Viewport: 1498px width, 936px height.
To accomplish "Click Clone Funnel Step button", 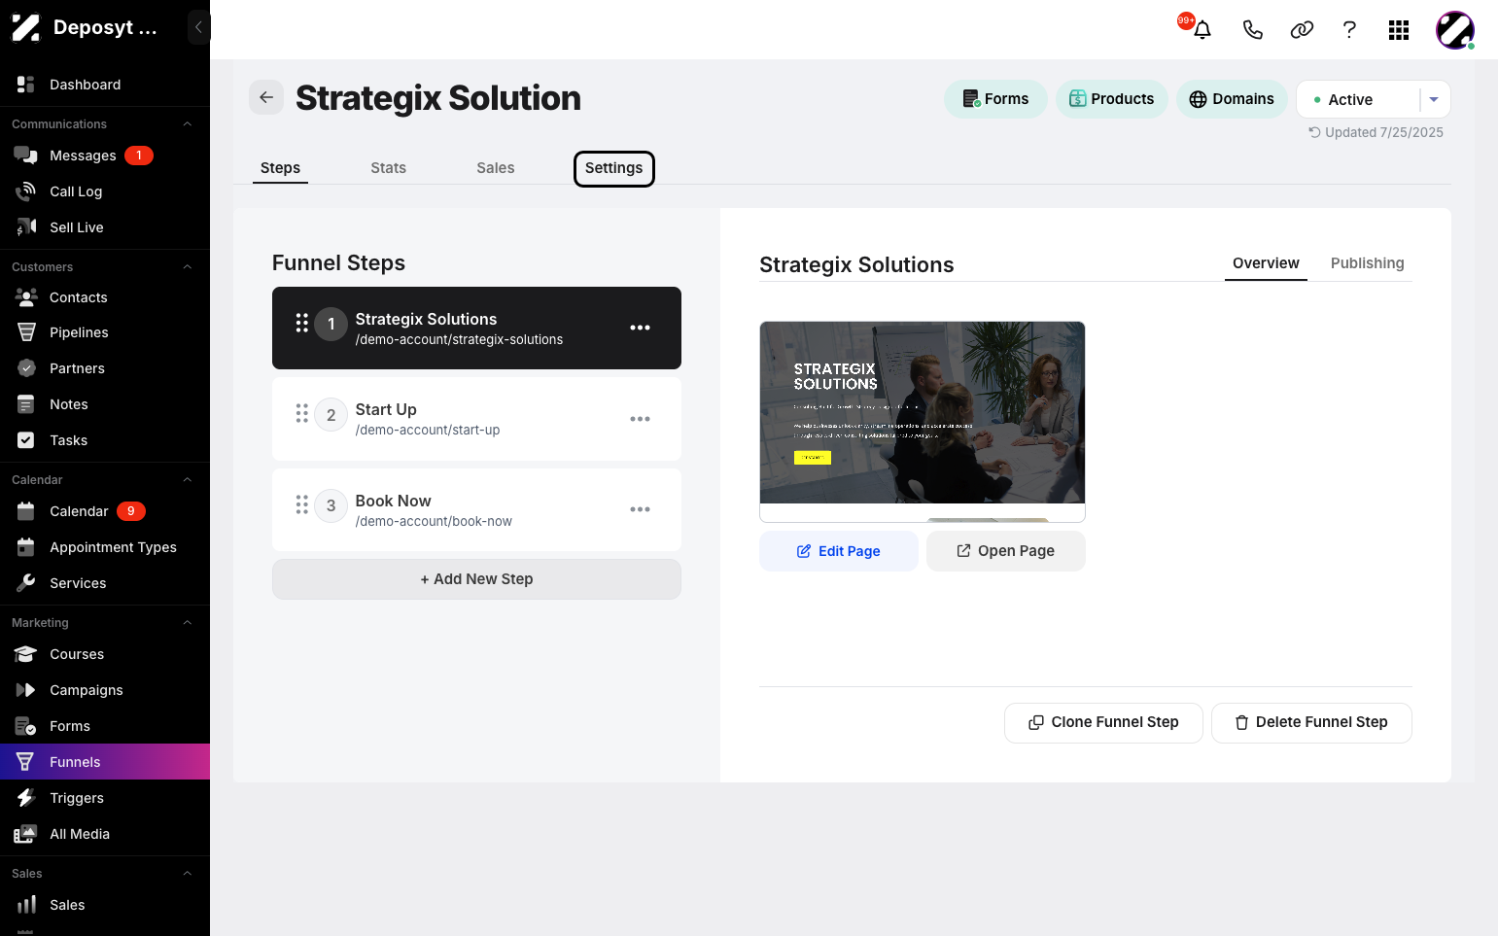I will pos(1103,723).
